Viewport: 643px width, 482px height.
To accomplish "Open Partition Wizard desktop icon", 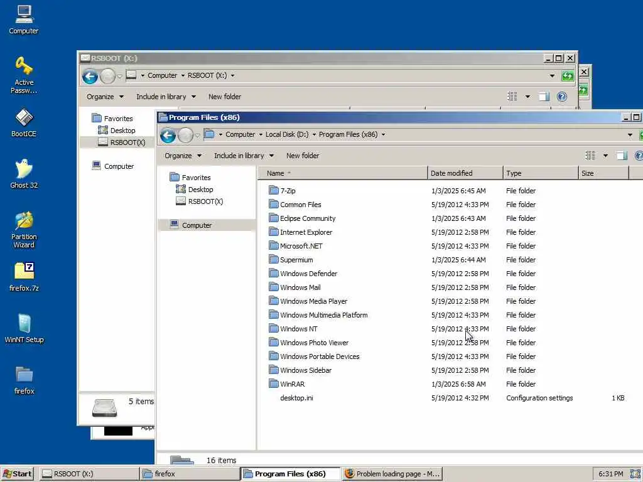I will (24, 230).
